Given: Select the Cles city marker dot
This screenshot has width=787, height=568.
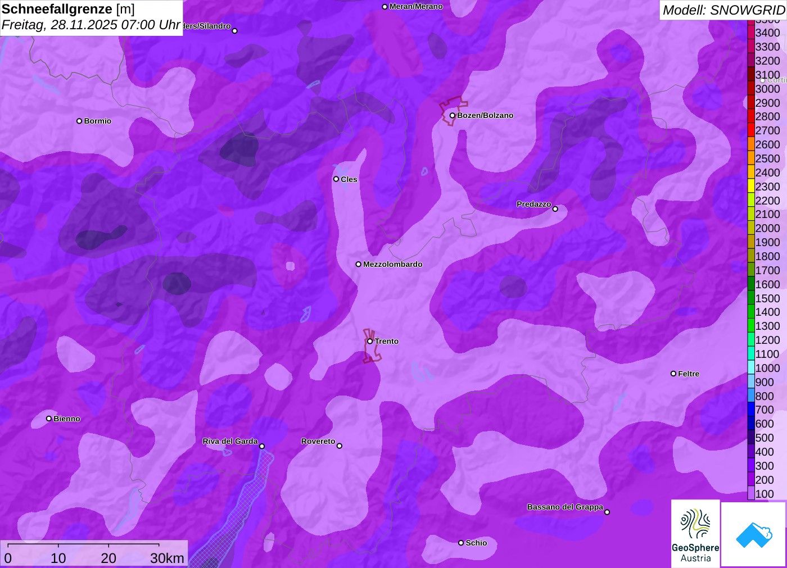Looking at the screenshot, I should (x=336, y=179).
